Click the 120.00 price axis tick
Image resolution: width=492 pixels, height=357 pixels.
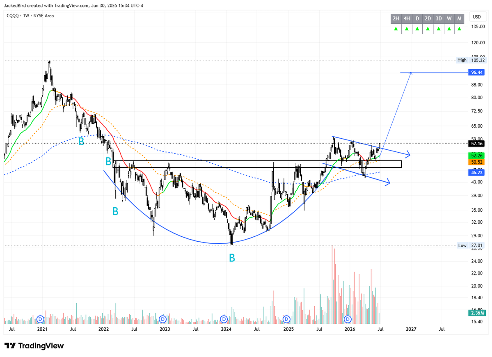pos(478,43)
